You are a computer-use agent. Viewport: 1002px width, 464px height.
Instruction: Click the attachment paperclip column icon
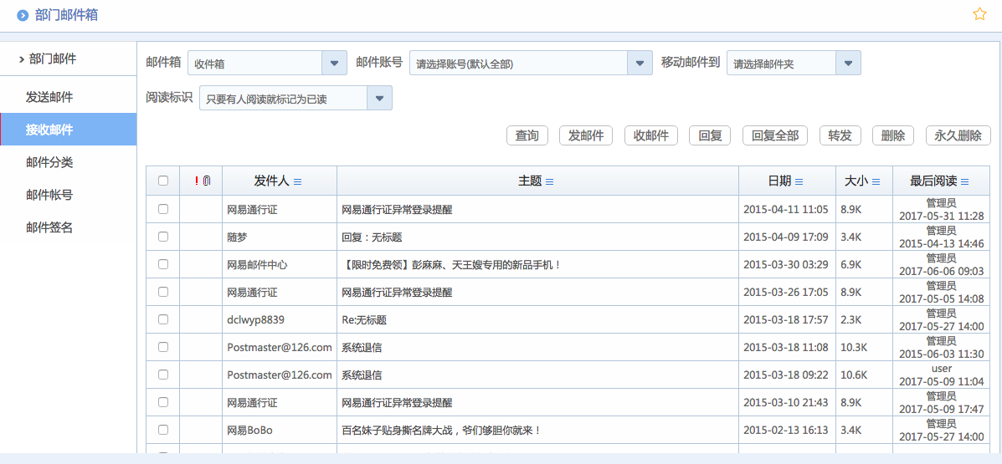pos(207,181)
